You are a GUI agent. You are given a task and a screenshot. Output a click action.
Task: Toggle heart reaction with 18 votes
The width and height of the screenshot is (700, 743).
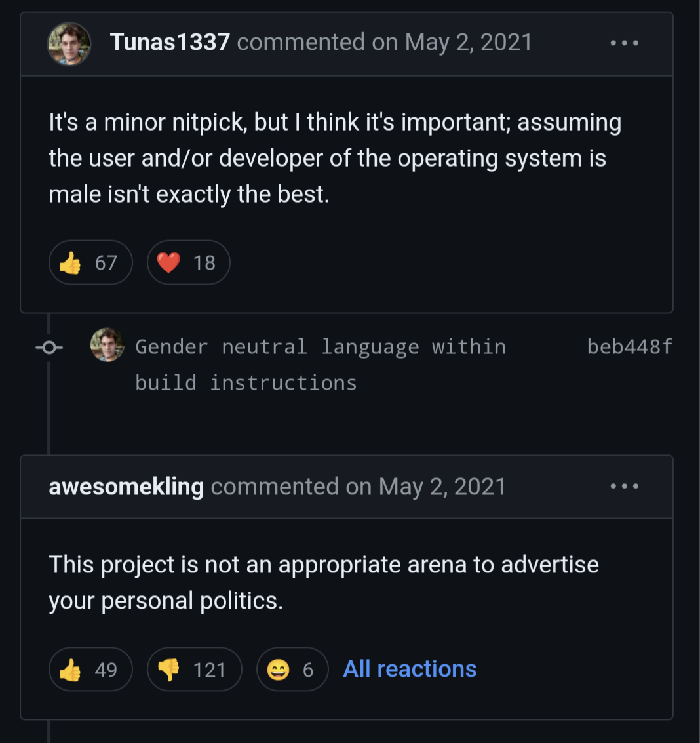coord(188,263)
